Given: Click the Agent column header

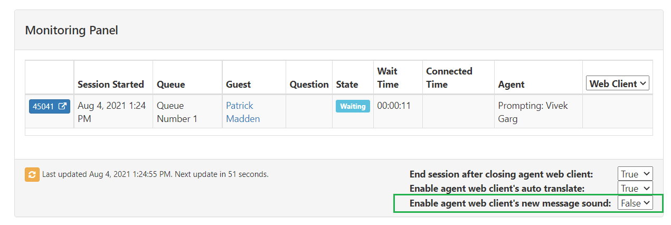Looking at the screenshot, I should pos(512,84).
